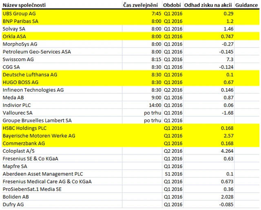This screenshot has width=261, height=210.
Task: Click the 8:15 time for Swisscom
Action: [156, 59]
